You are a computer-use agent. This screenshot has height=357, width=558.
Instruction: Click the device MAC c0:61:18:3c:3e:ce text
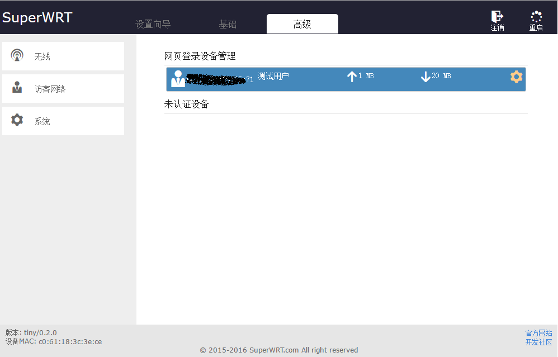click(70, 342)
